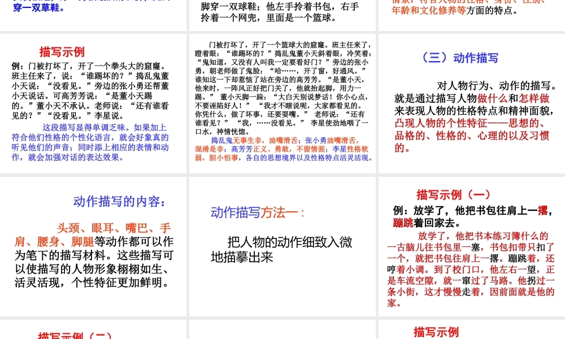Screen dimensions: 565x339
Task: Click the text "把人物的动作细致入微地描摹出来"
Action: [281, 249]
